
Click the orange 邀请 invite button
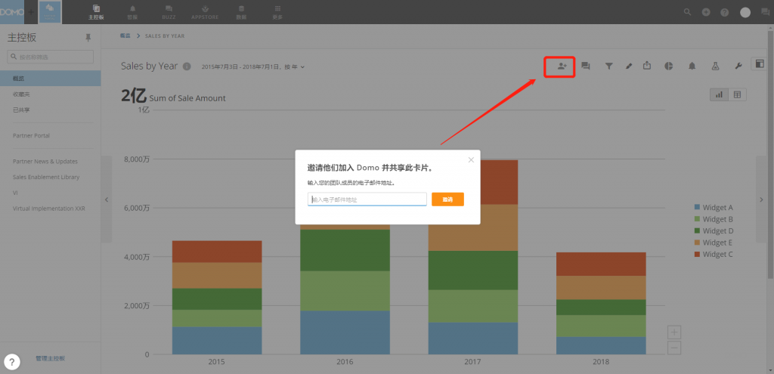(x=447, y=199)
